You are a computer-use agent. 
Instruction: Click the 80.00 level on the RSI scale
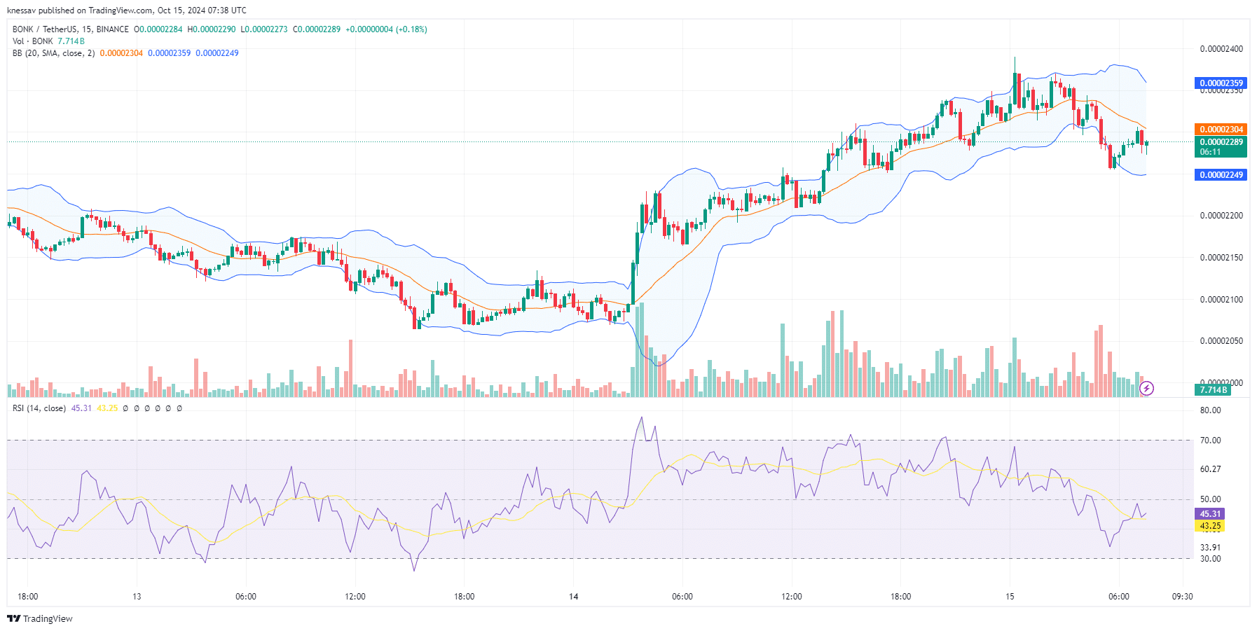[x=1210, y=410]
